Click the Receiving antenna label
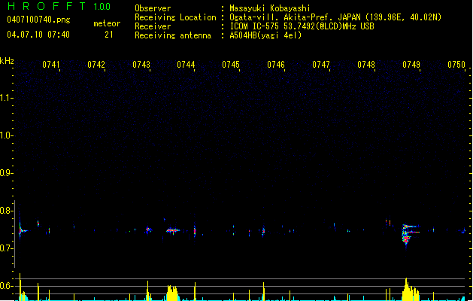 173,35
